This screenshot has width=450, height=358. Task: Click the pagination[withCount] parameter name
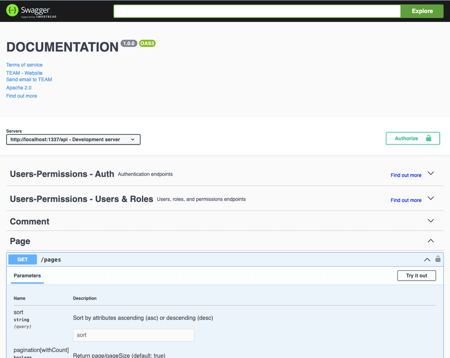click(41, 350)
